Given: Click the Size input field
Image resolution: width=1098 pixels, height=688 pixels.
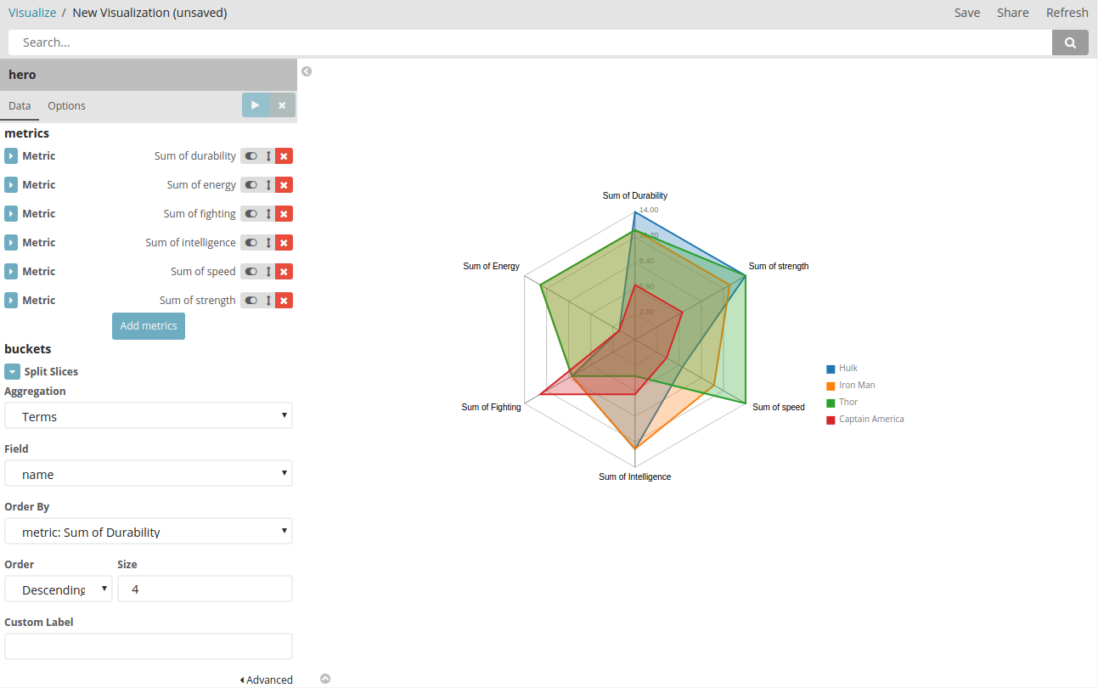Looking at the screenshot, I should (x=205, y=589).
